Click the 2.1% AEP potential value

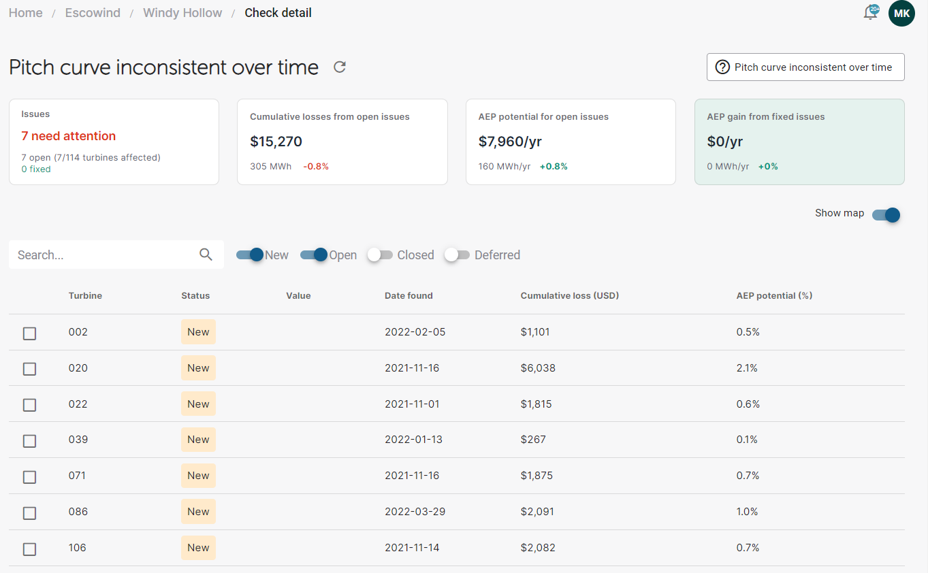tap(747, 368)
